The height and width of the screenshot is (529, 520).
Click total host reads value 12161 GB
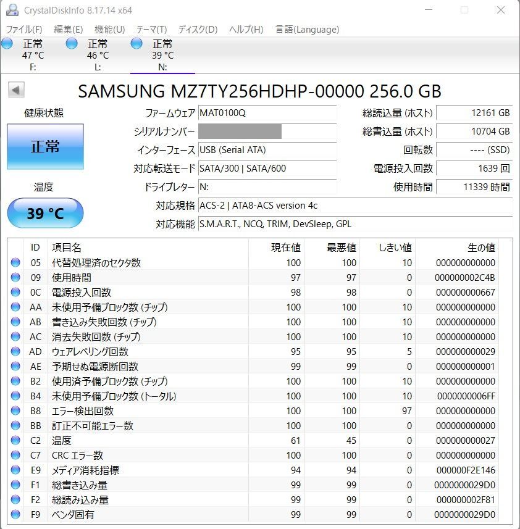point(474,113)
